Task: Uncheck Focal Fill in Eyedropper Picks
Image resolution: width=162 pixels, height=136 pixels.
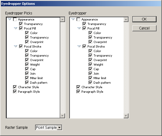Action: (x=21, y=28)
